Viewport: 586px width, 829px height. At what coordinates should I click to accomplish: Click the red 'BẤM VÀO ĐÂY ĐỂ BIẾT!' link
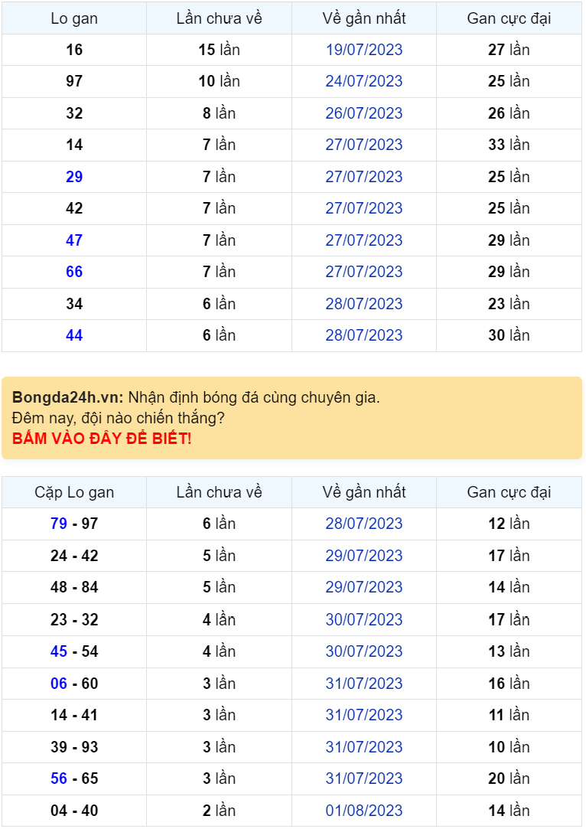tap(102, 439)
